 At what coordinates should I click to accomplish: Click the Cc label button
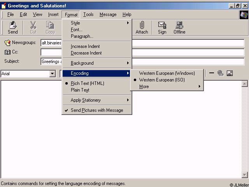(x=15, y=52)
